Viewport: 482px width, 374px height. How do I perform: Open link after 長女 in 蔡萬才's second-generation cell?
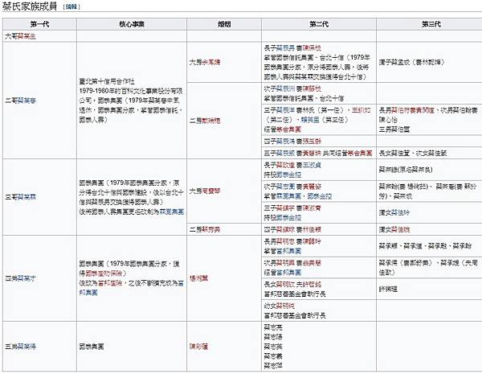[x=285, y=285]
